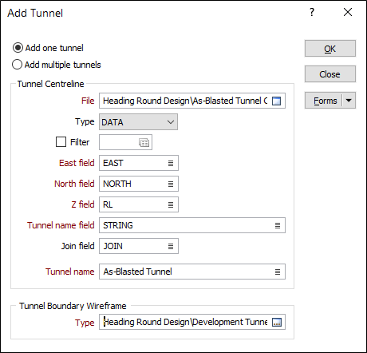Viewport: 367px width, 353px height.
Task: Open Z field list icon
Action: coord(171,204)
